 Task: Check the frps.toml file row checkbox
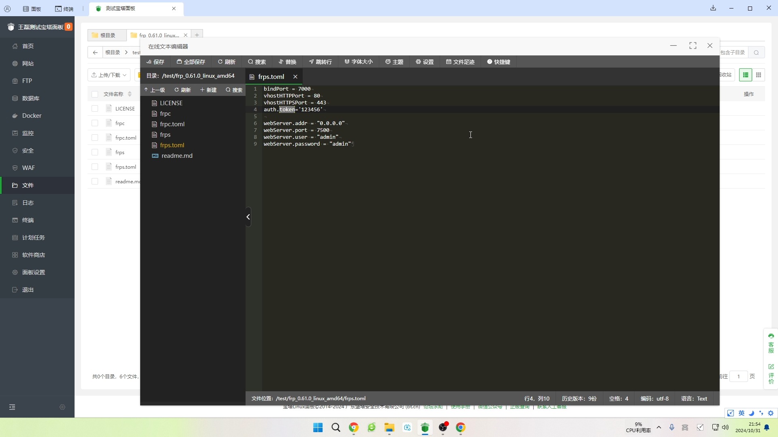coord(95,167)
